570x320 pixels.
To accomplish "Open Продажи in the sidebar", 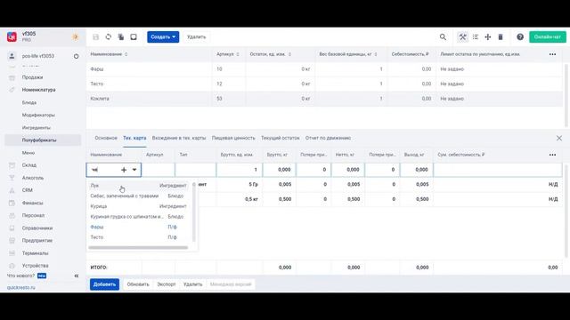I will click(32, 77).
